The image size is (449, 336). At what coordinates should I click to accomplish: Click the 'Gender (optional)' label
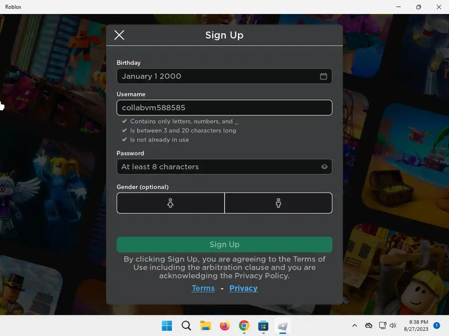143,187
